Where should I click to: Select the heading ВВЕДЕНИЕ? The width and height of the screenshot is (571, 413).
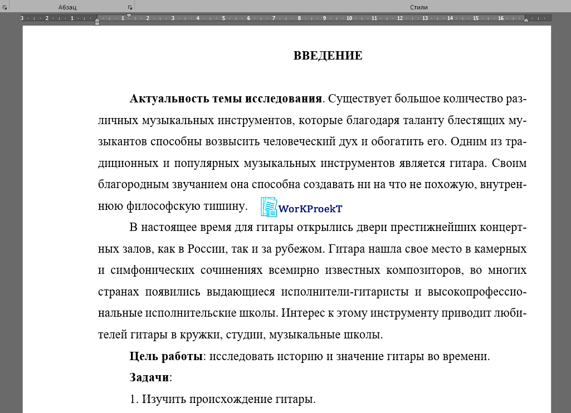tap(328, 55)
